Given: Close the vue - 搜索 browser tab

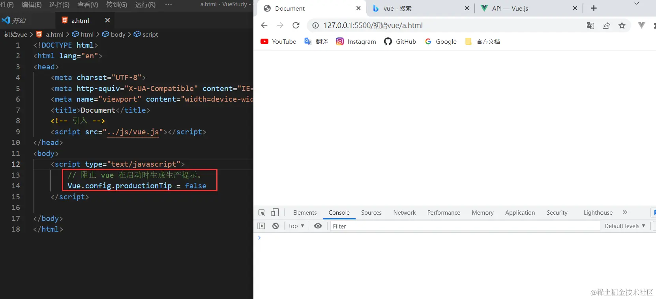Looking at the screenshot, I should 467,8.
